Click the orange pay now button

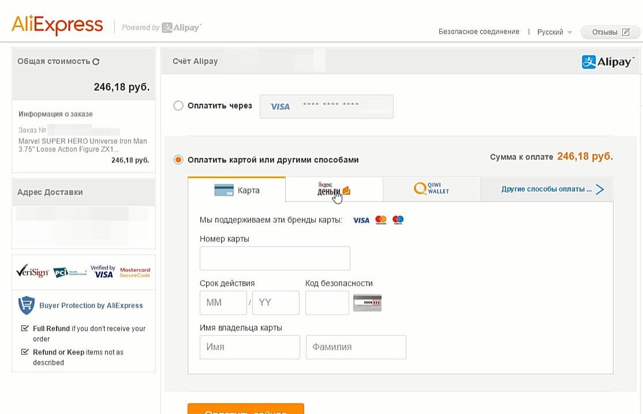(x=246, y=409)
